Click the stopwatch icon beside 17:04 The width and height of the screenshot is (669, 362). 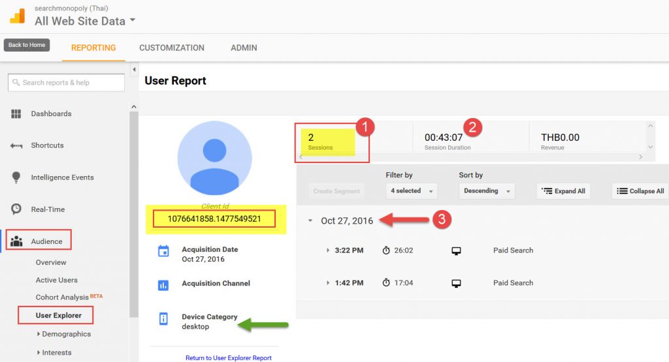[386, 282]
